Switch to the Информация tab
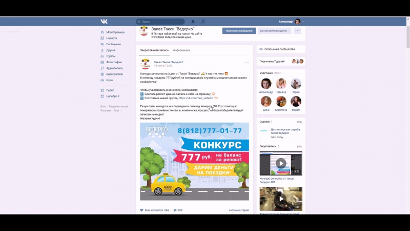The image size is (410, 231). [181, 50]
